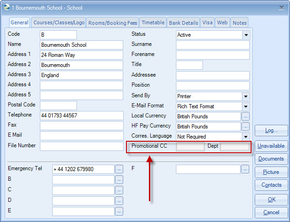Go to the Timetable tab

tap(153, 22)
